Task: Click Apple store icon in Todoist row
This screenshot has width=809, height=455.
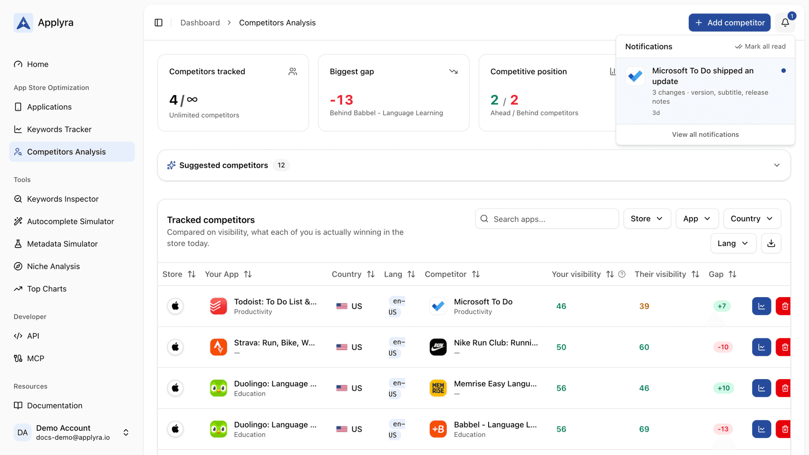Action: [x=175, y=306]
